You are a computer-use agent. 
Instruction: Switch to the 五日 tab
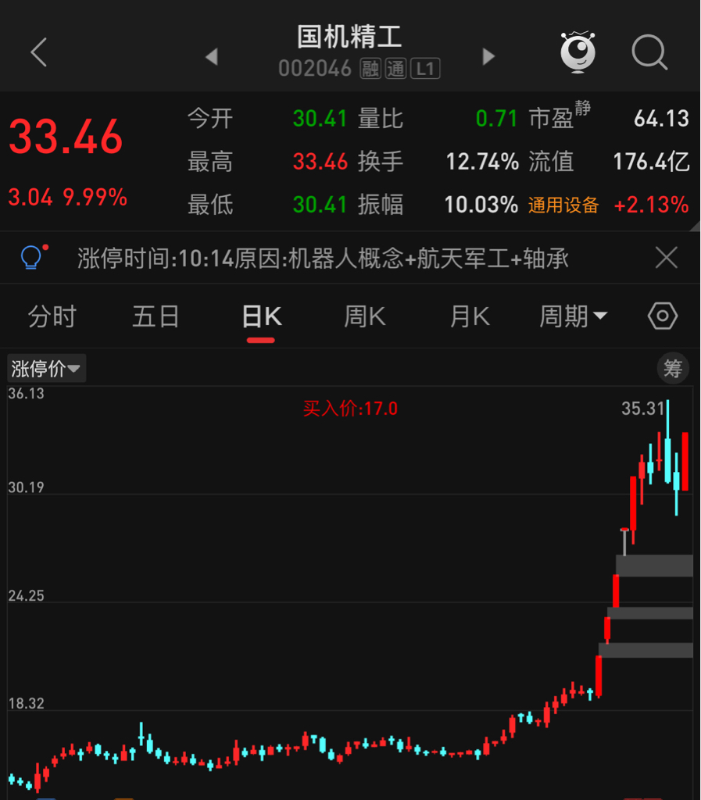pyautogui.click(x=156, y=316)
